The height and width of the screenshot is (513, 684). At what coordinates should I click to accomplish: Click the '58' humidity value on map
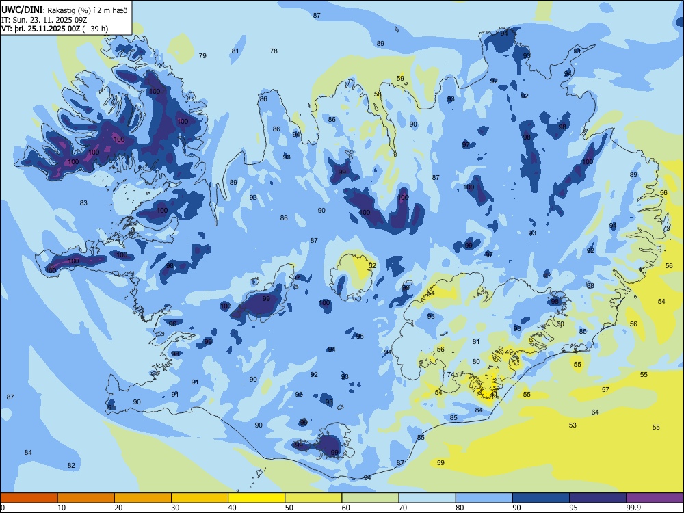tap(378, 94)
